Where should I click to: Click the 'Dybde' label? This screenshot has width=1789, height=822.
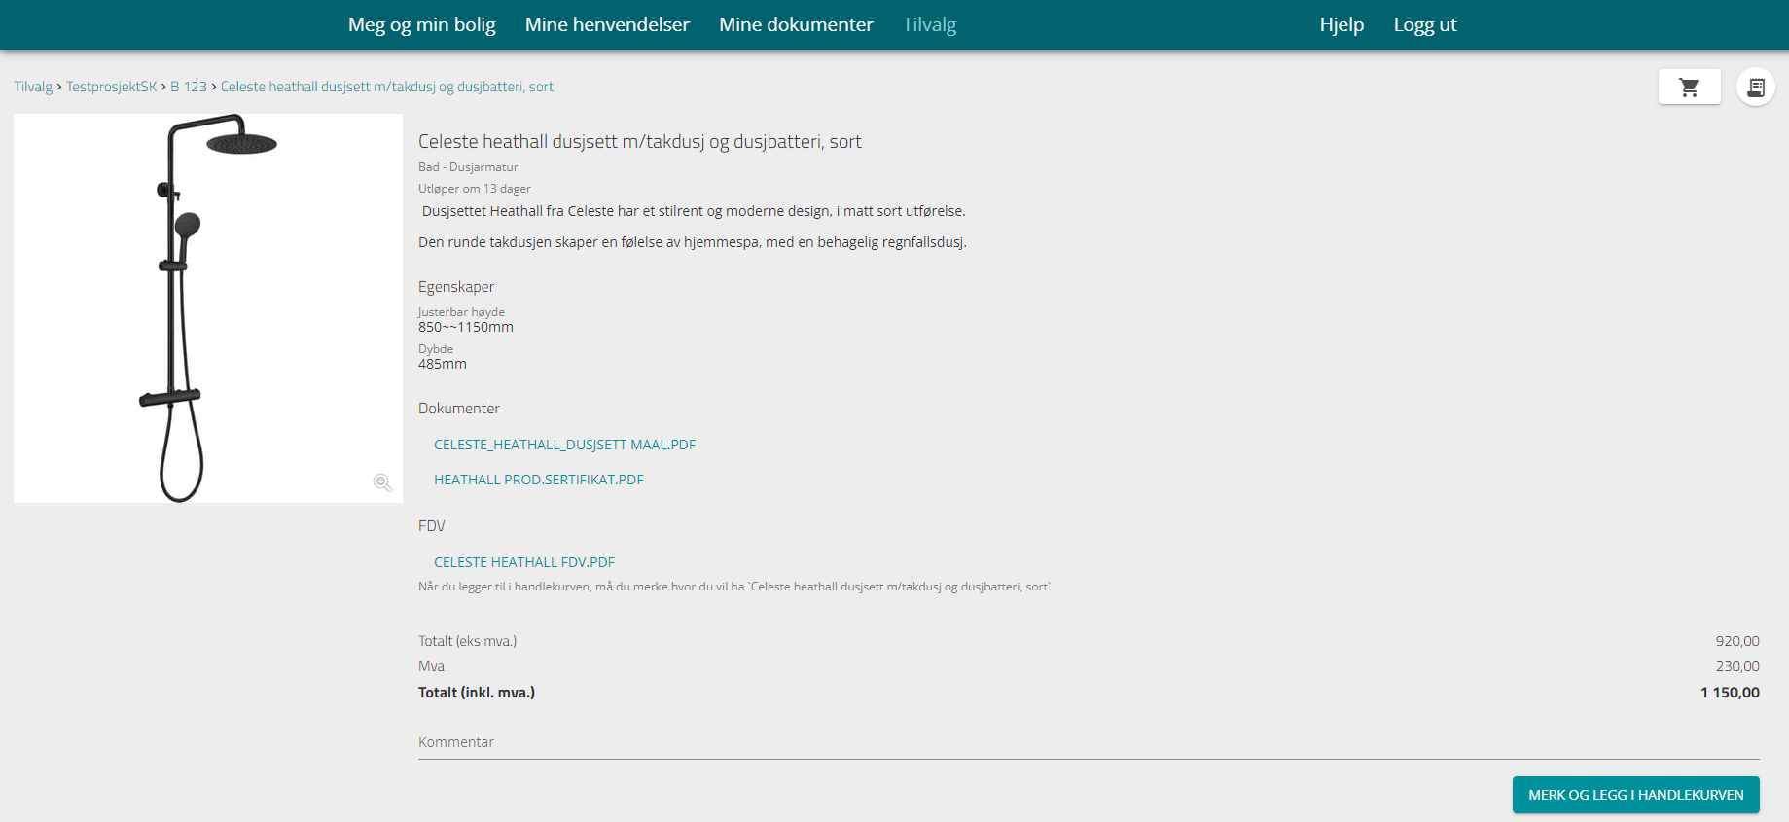tap(436, 349)
